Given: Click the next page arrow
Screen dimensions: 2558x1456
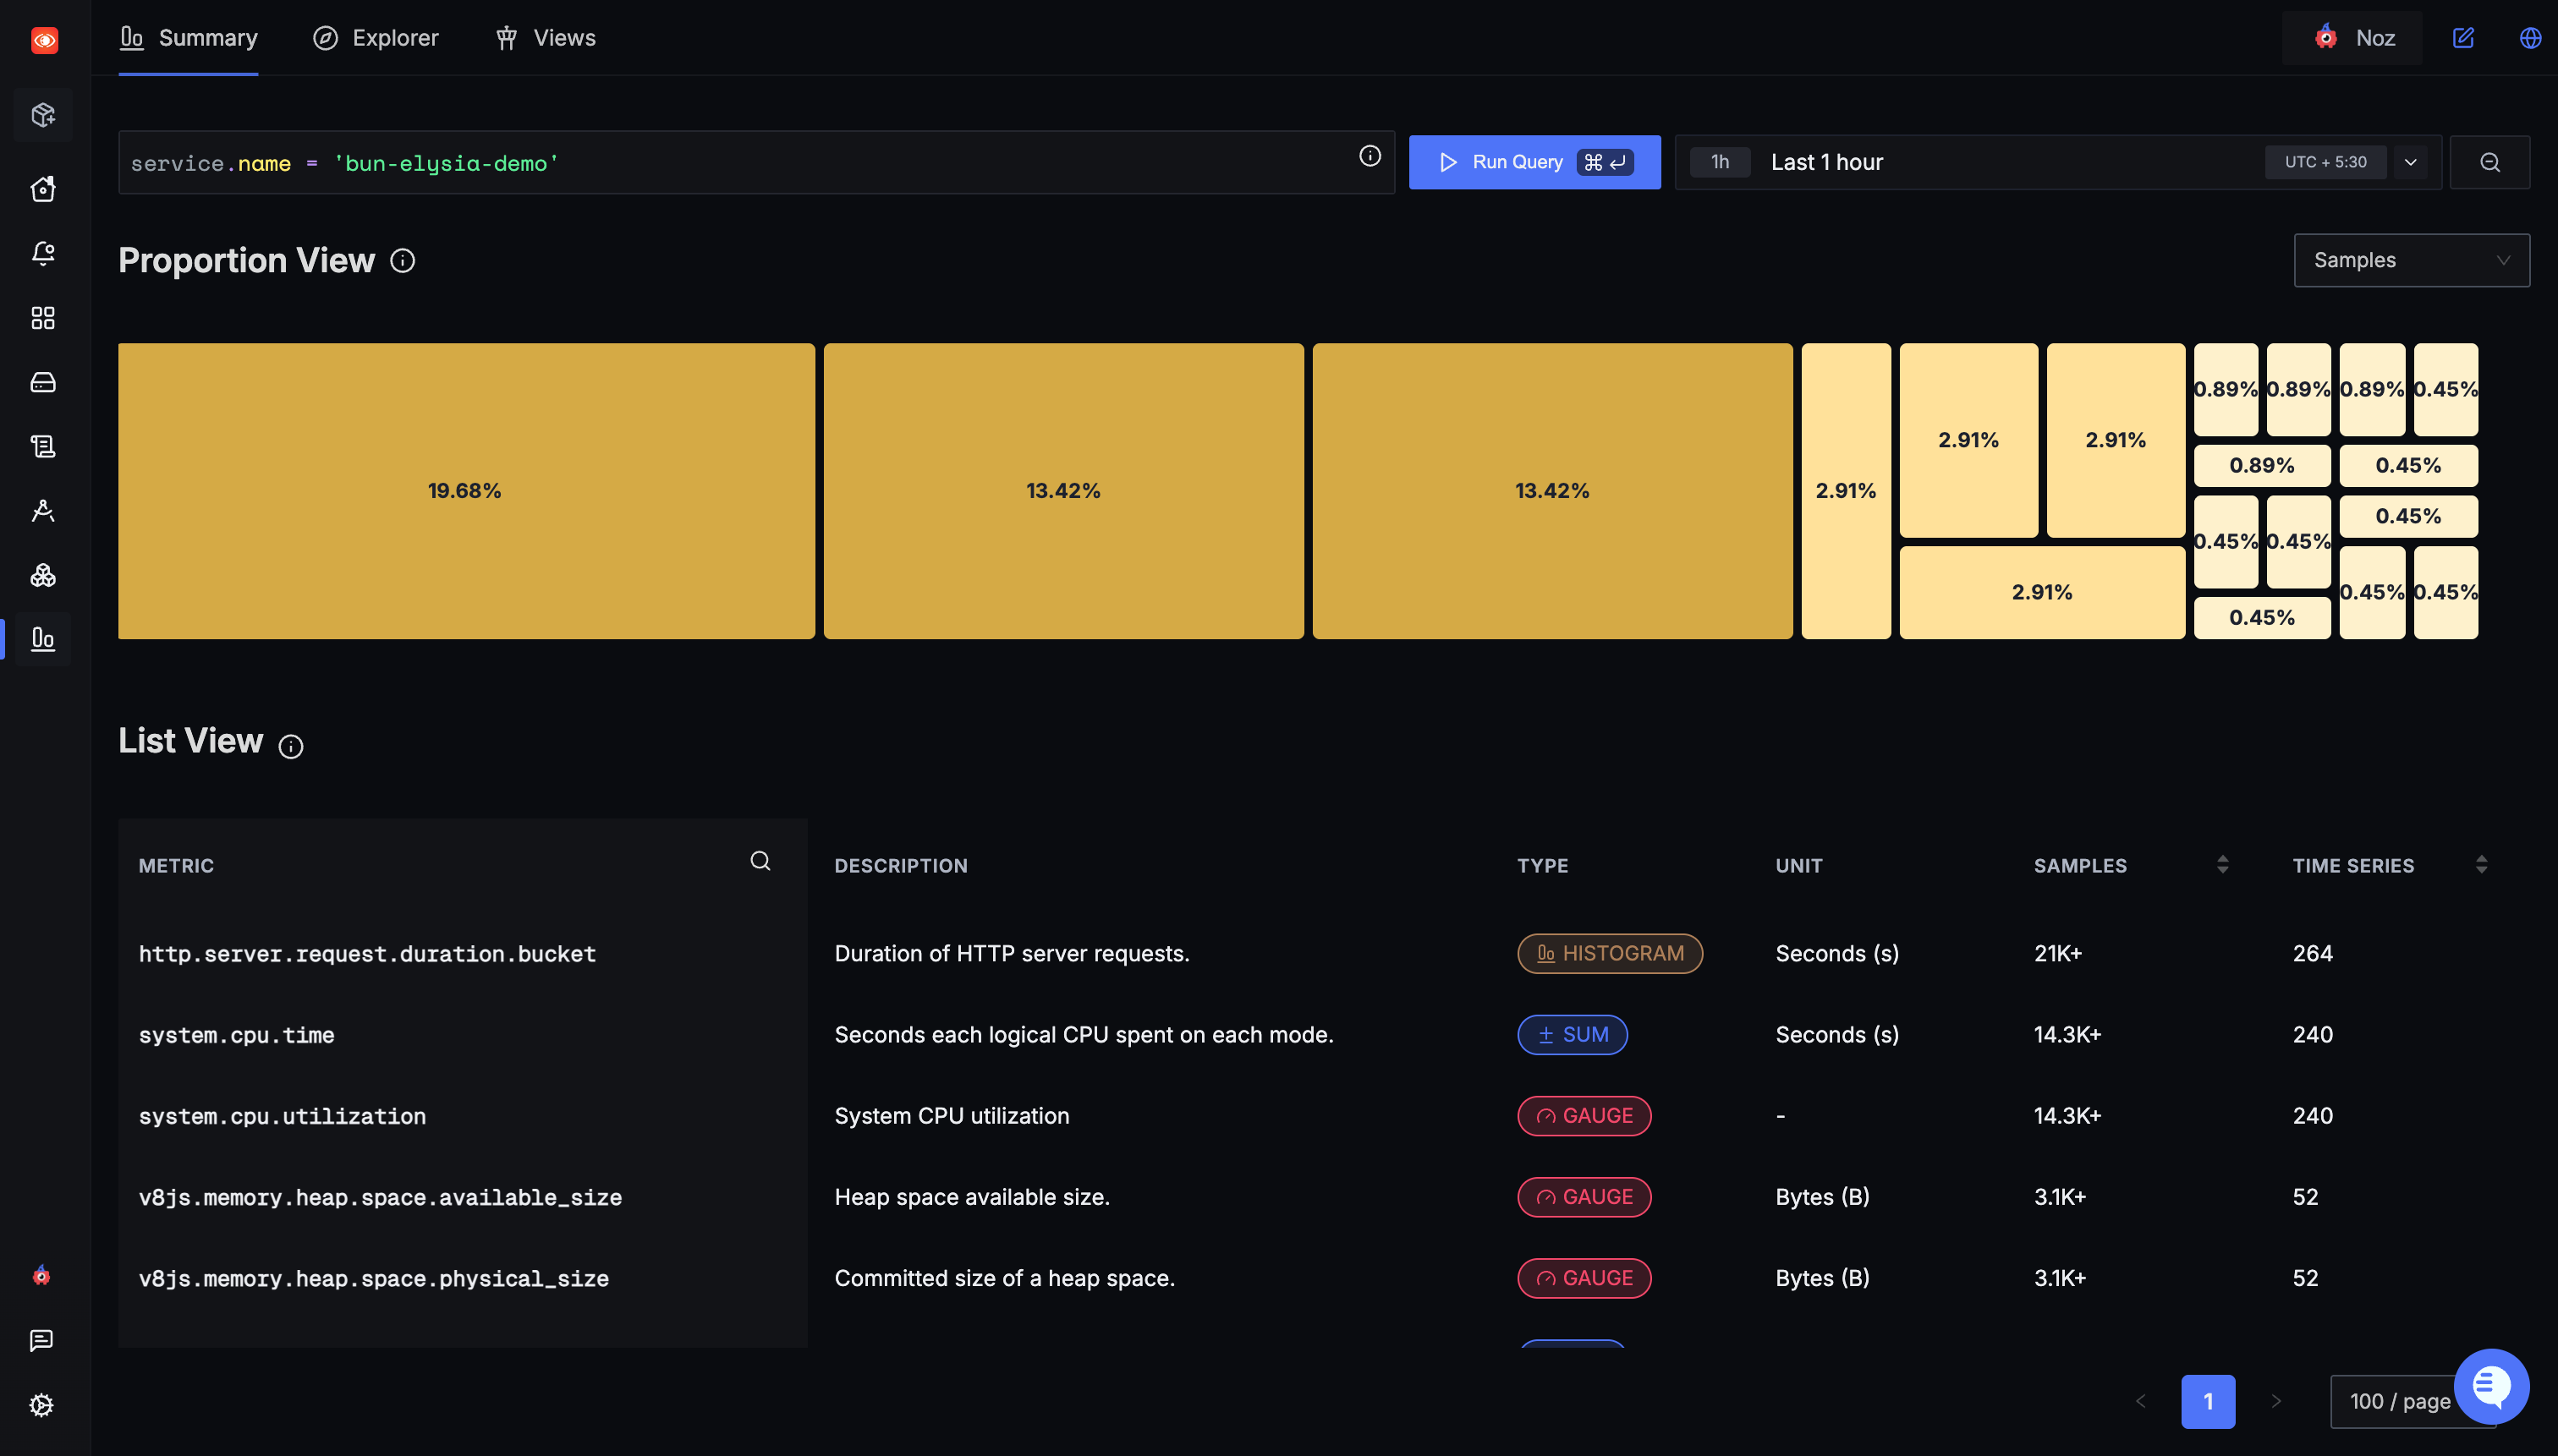Looking at the screenshot, I should click(x=2275, y=1401).
